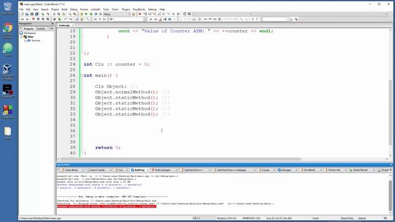The image size is (395, 222).
Task: Click the 'return 0;' code line
Action: (108, 147)
